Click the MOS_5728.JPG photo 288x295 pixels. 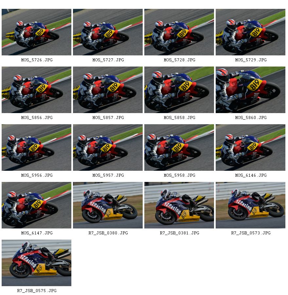click(x=179, y=32)
